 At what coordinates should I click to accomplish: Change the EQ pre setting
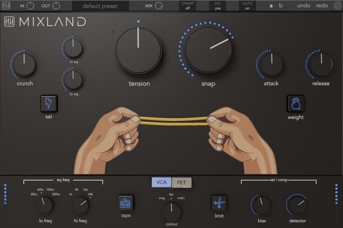(218, 6)
